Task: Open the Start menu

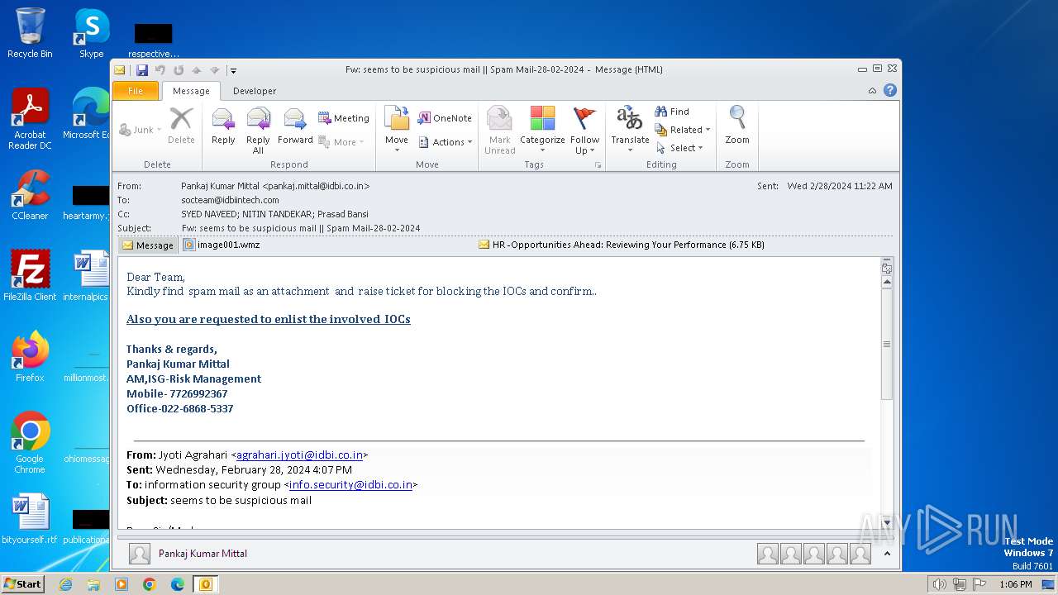Action: (x=23, y=584)
